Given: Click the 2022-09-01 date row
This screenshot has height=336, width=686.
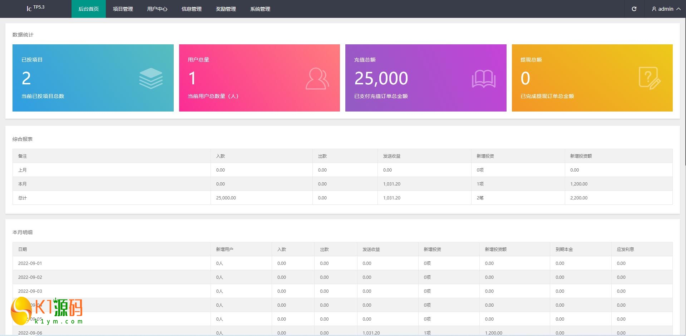Looking at the screenshot, I should click(x=30, y=263).
